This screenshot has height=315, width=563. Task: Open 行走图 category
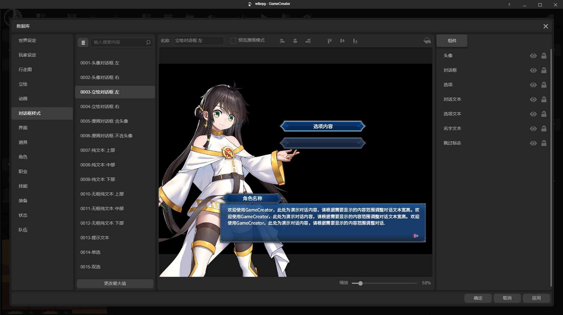pyautogui.click(x=42, y=70)
